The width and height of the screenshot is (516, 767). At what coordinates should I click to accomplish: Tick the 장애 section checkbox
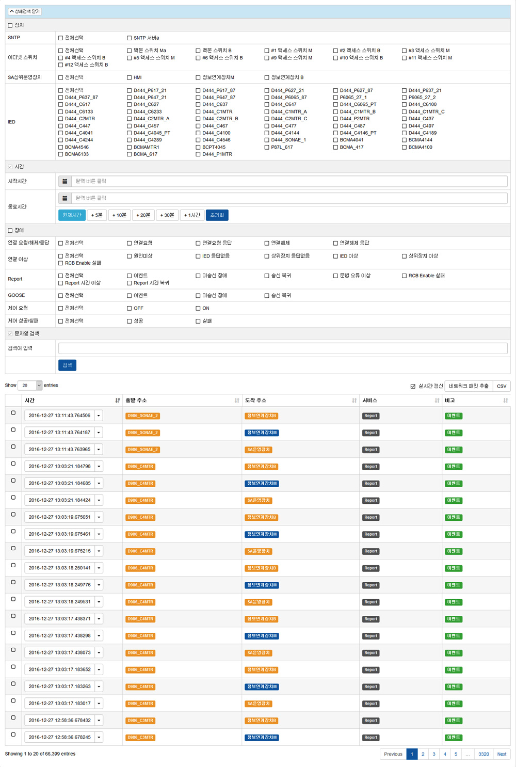click(x=10, y=231)
